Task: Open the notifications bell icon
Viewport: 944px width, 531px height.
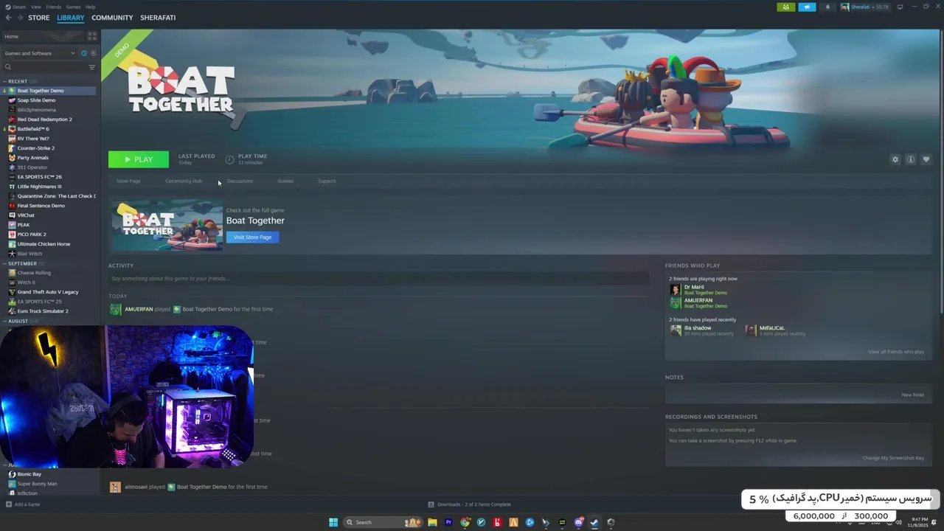Action: (x=827, y=7)
